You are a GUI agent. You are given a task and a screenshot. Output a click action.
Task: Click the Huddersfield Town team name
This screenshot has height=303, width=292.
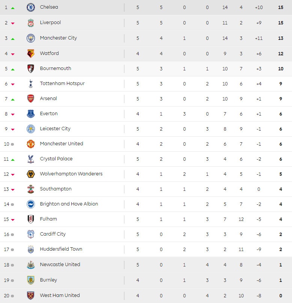coord(61,249)
